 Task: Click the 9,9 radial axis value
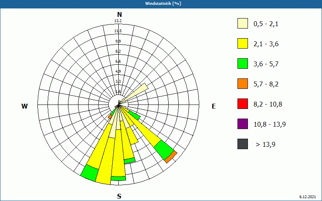click(118, 41)
